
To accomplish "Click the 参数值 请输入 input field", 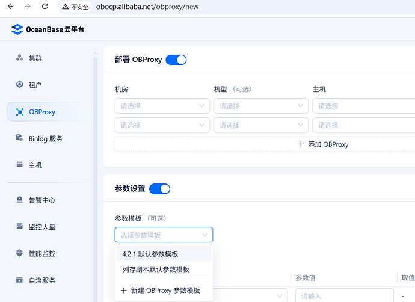I will (345, 295).
